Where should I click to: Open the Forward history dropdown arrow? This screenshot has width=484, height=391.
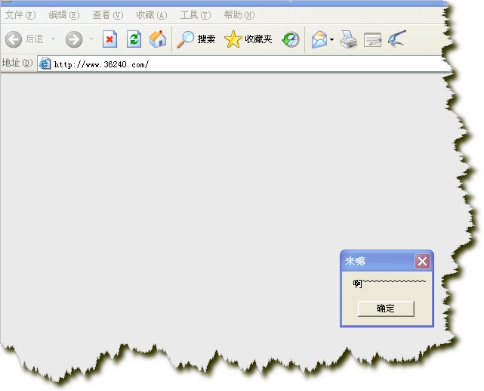pyautogui.click(x=91, y=39)
